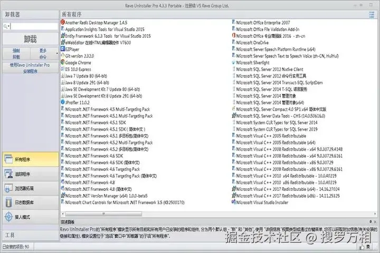
Task: Click the Git version 2.32.0 icon
Action: point(63,56)
